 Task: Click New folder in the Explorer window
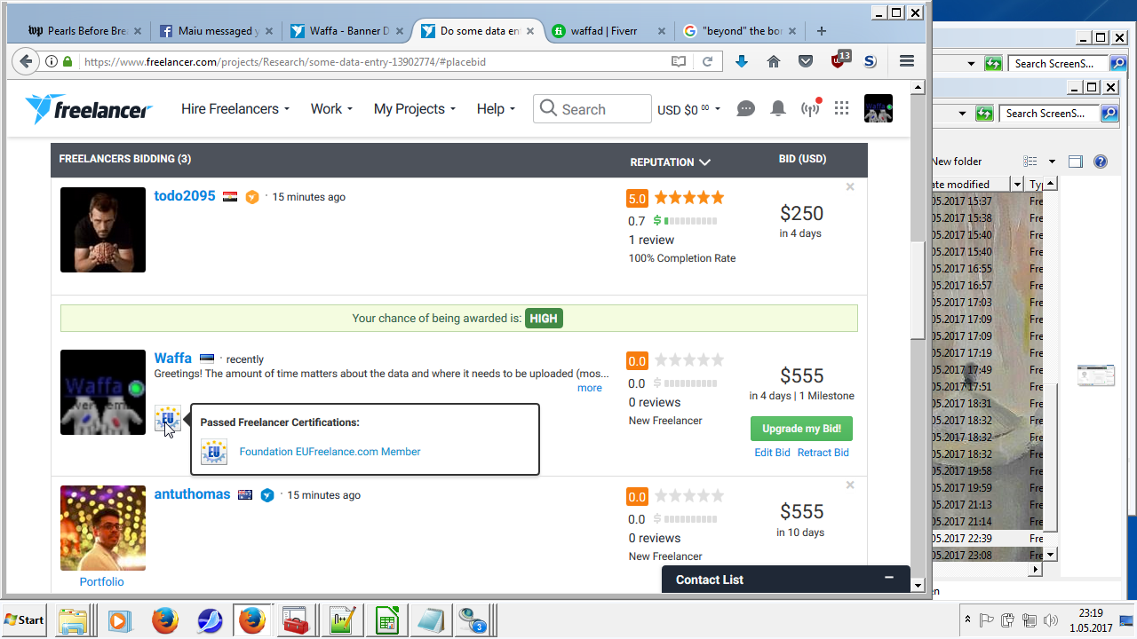pos(957,162)
